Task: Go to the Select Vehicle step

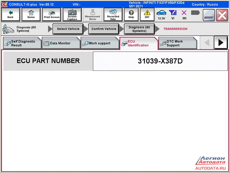Action: click(68, 29)
